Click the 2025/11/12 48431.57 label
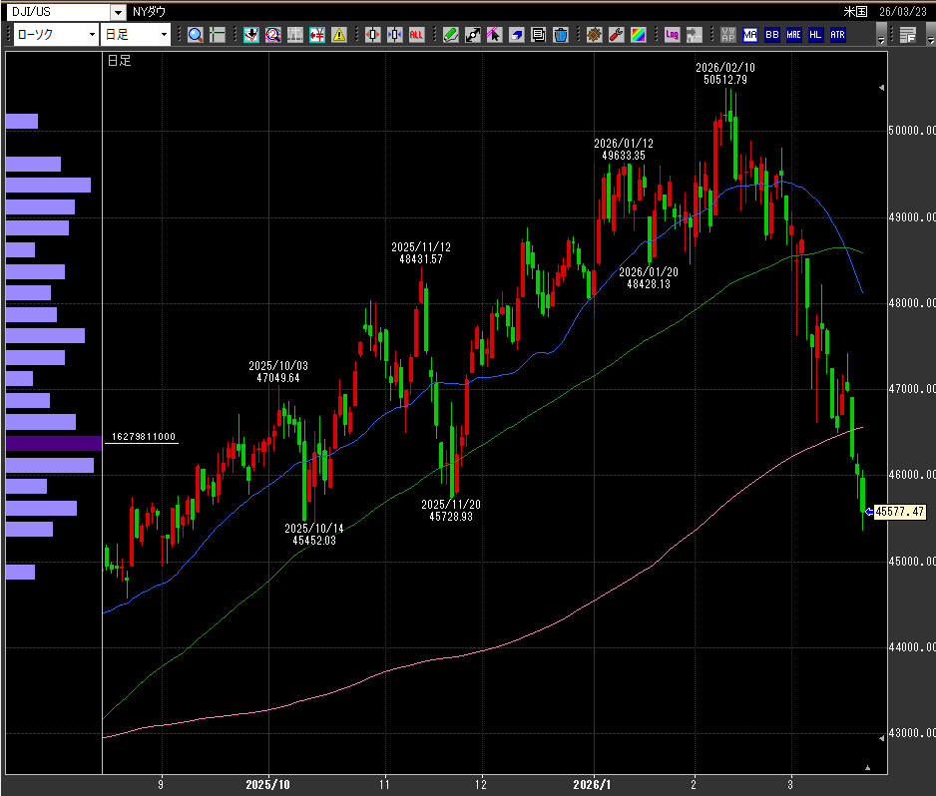This screenshot has height=796, width=936. pos(421,253)
